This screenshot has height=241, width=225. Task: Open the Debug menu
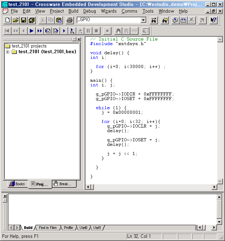[x=89, y=11]
